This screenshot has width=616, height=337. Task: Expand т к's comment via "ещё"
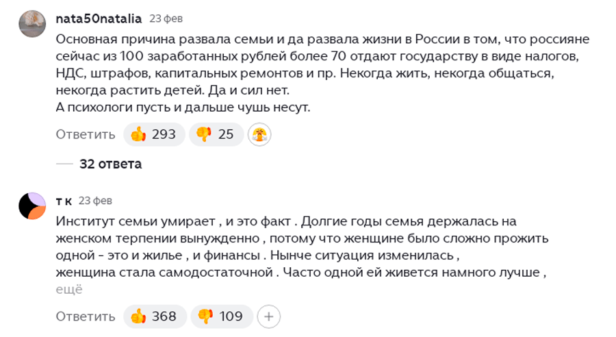tap(68, 290)
